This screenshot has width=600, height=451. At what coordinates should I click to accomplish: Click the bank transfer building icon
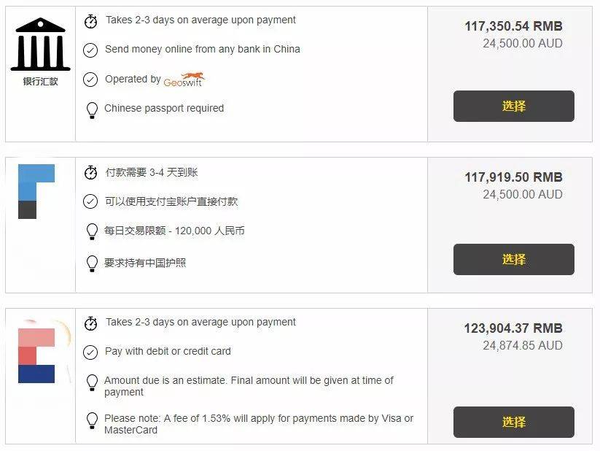pos(41,44)
